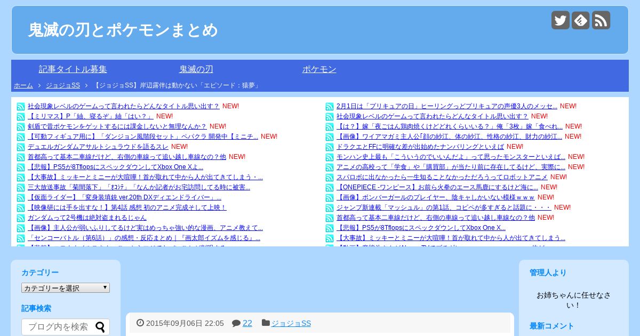The width and height of the screenshot is (640, 336).
Task: Click RSS icon beside 社会現象レベルのゲーム left list
Action: tap(21, 107)
